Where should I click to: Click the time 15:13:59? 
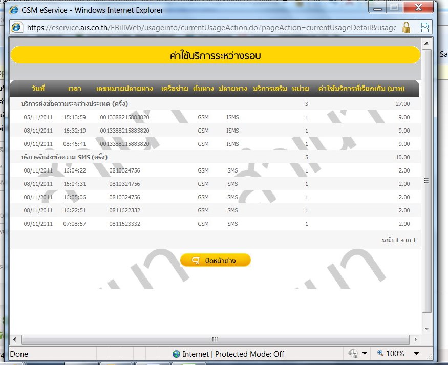[75, 117]
